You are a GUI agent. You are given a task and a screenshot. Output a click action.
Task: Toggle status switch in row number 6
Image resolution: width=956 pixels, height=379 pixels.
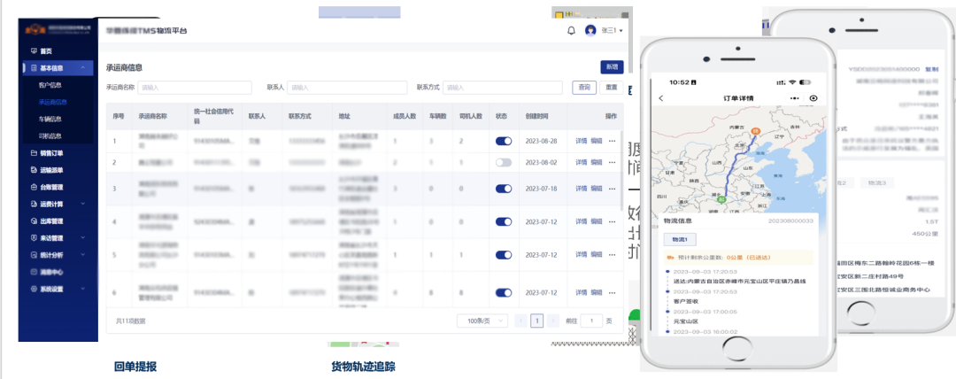[x=504, y=293]
